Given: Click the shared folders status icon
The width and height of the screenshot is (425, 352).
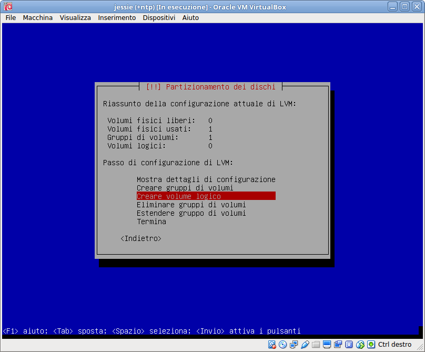Looking at the screenshot, I should click(316, 345).
